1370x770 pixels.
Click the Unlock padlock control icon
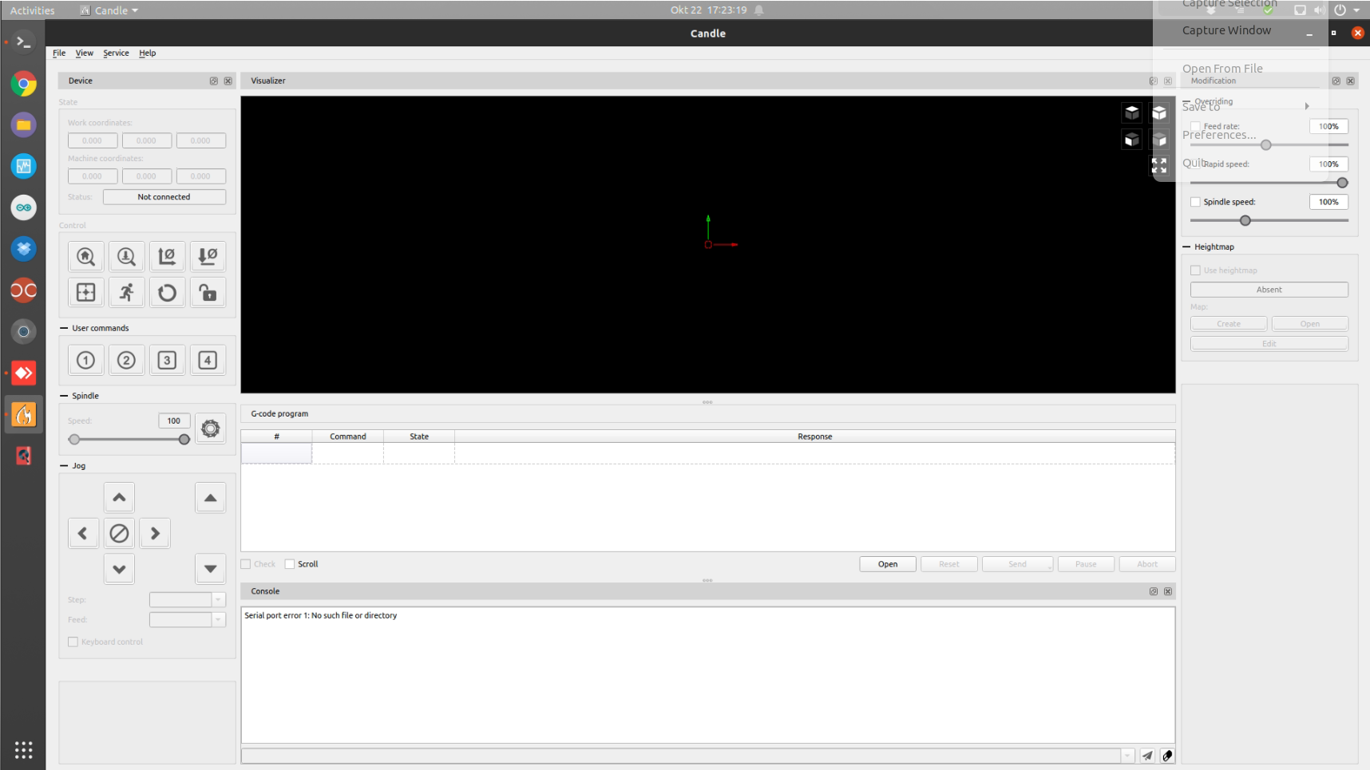coord(208,292)
